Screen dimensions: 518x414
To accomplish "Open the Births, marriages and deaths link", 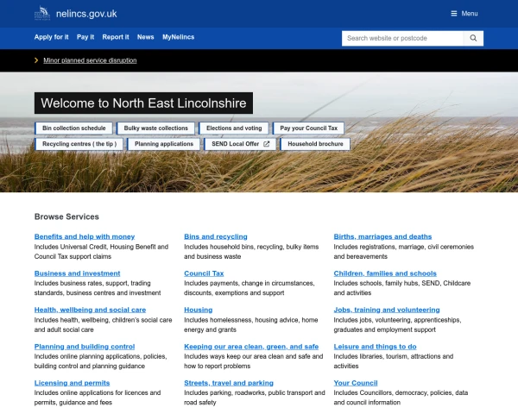I will point(382,236).
